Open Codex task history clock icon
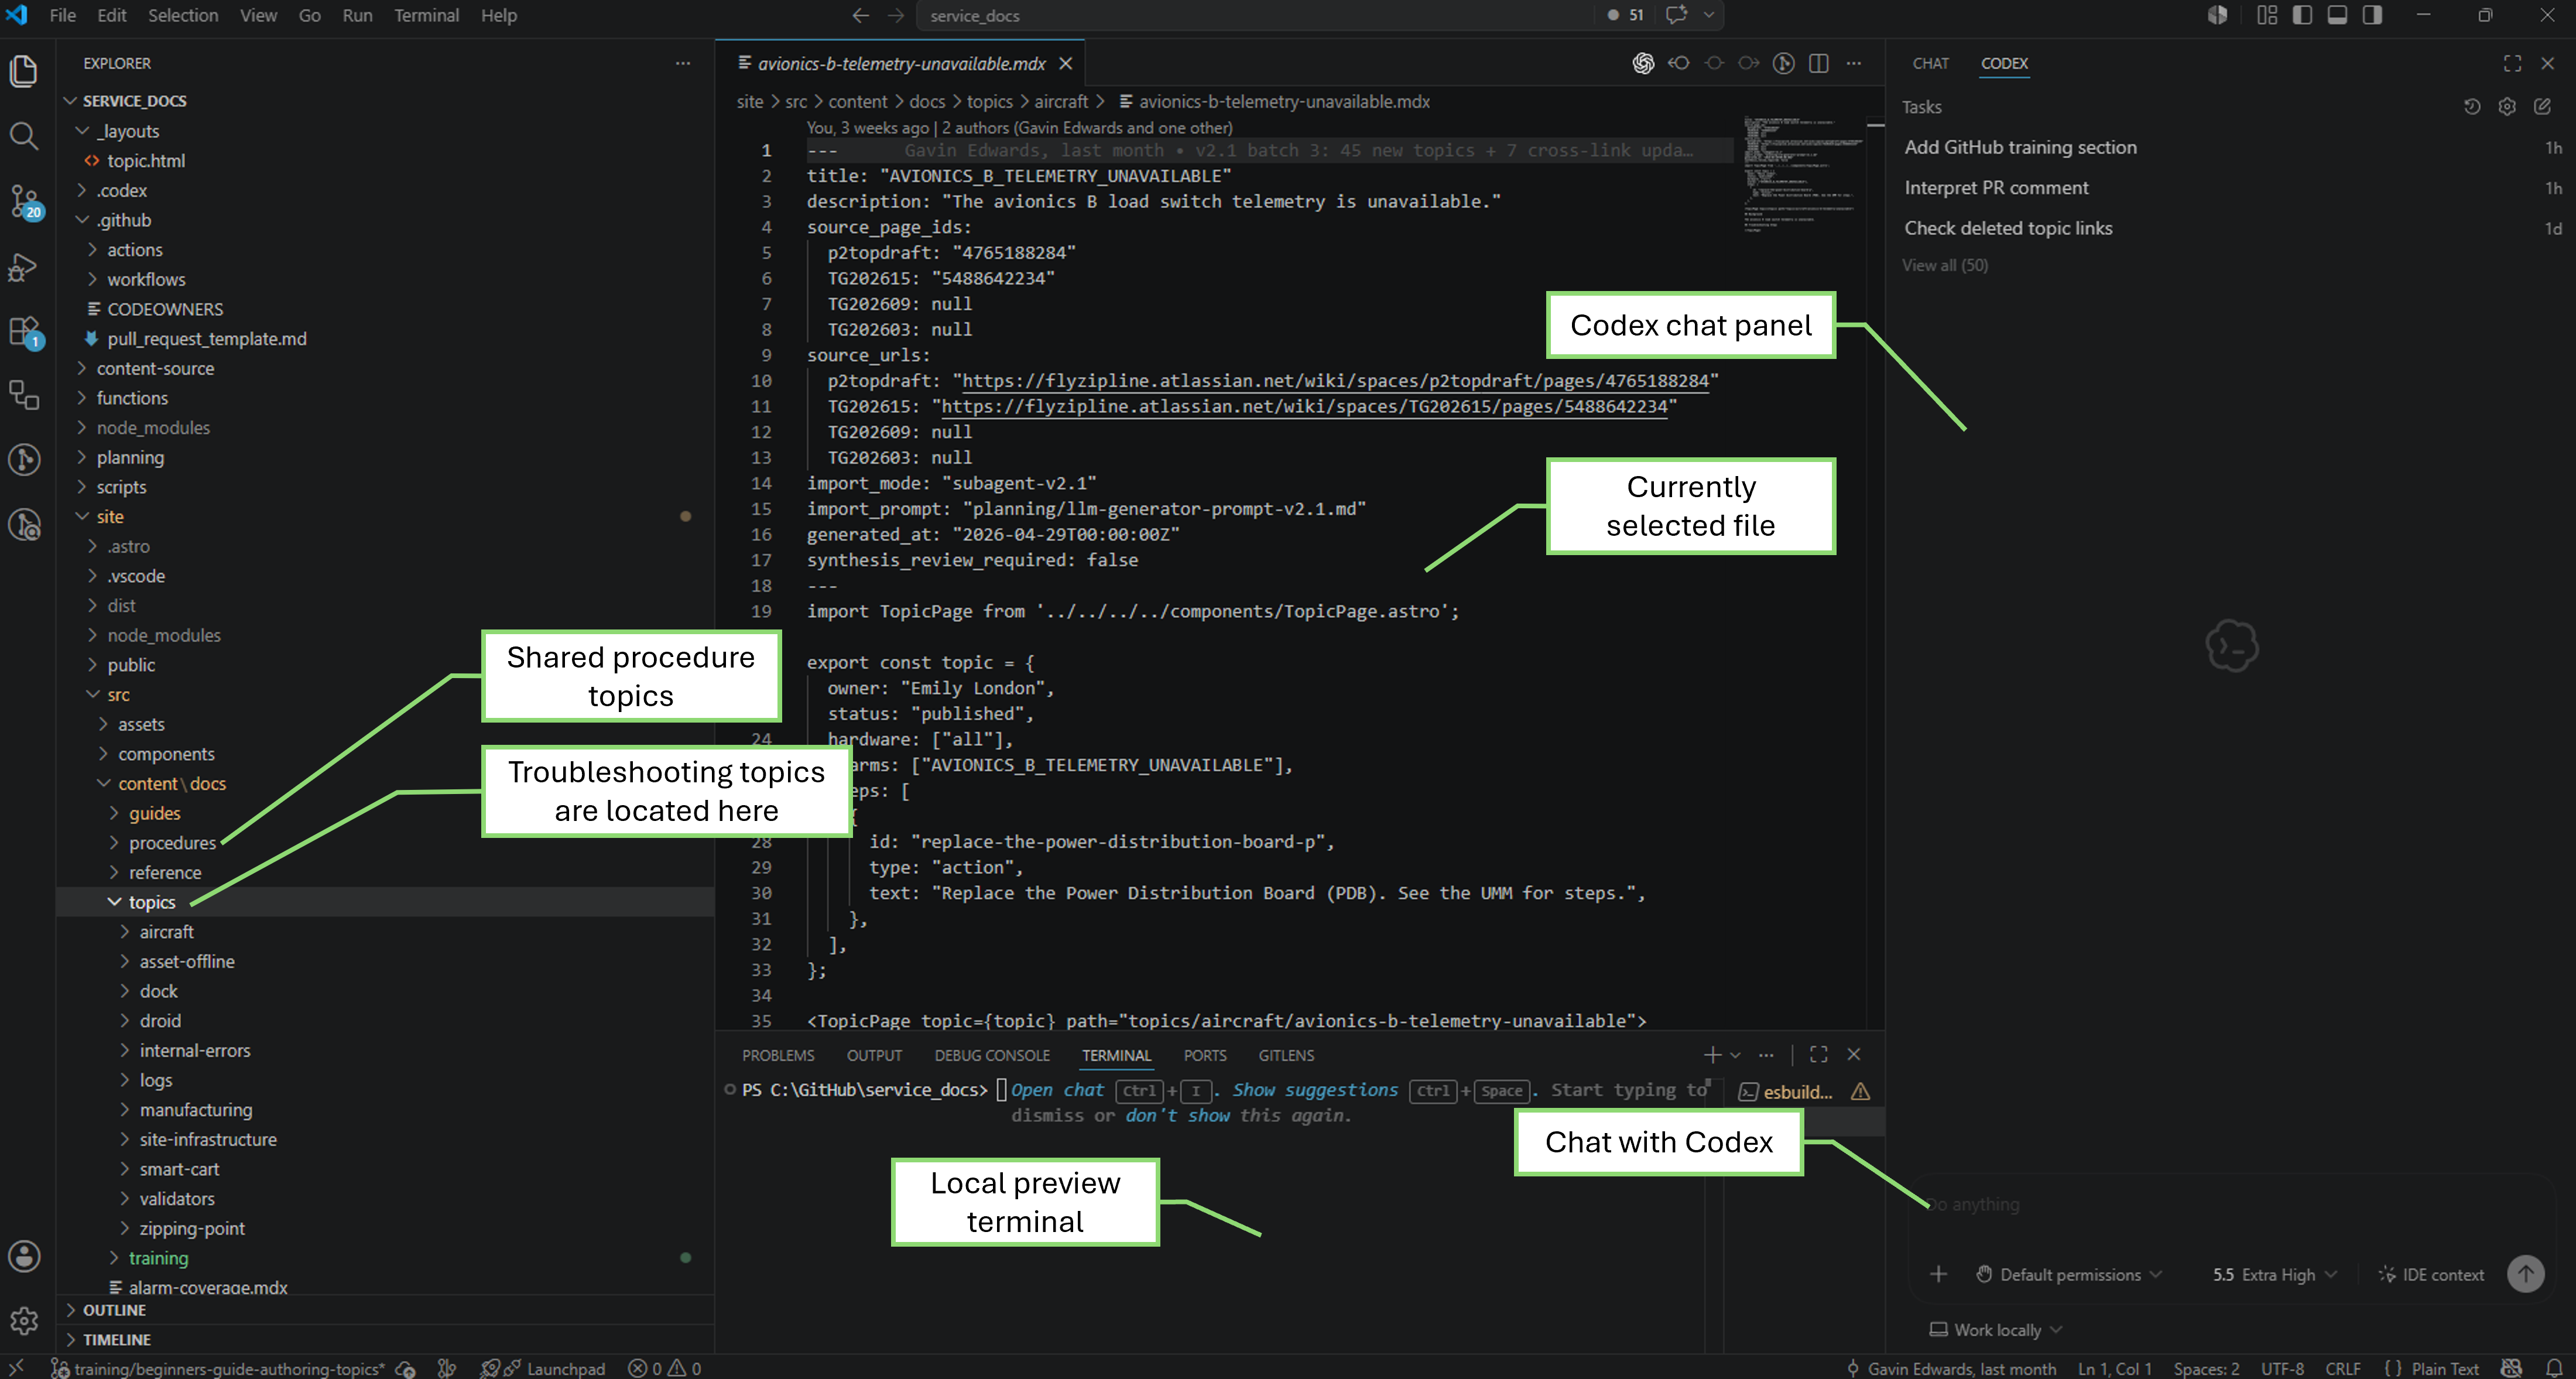Screen dimensions: 2576x1379 pyautogui.click(x=2472, y=107)
